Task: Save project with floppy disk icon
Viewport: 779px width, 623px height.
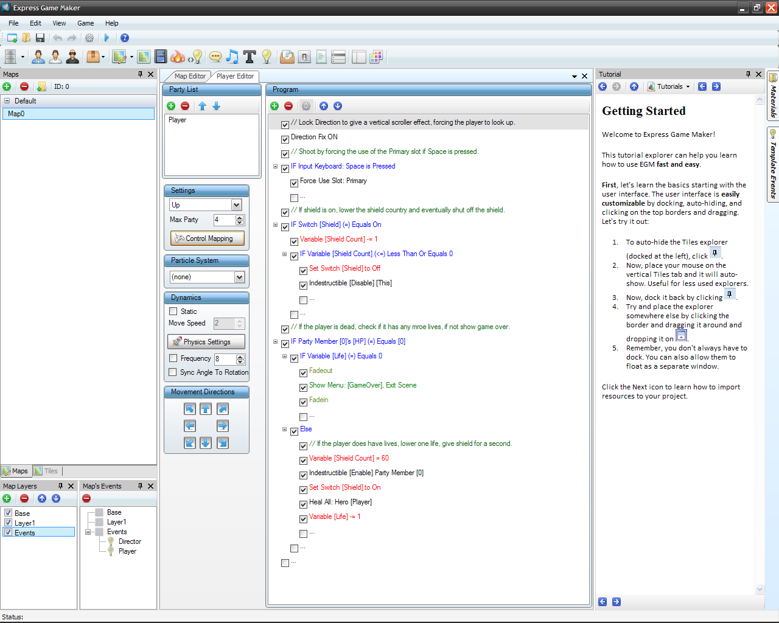Action: click(40, 38)
